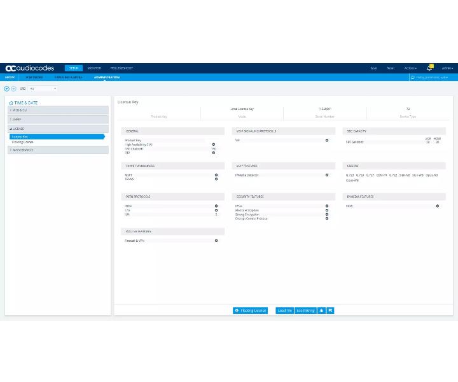Select License Key in the sidebar

57,136
